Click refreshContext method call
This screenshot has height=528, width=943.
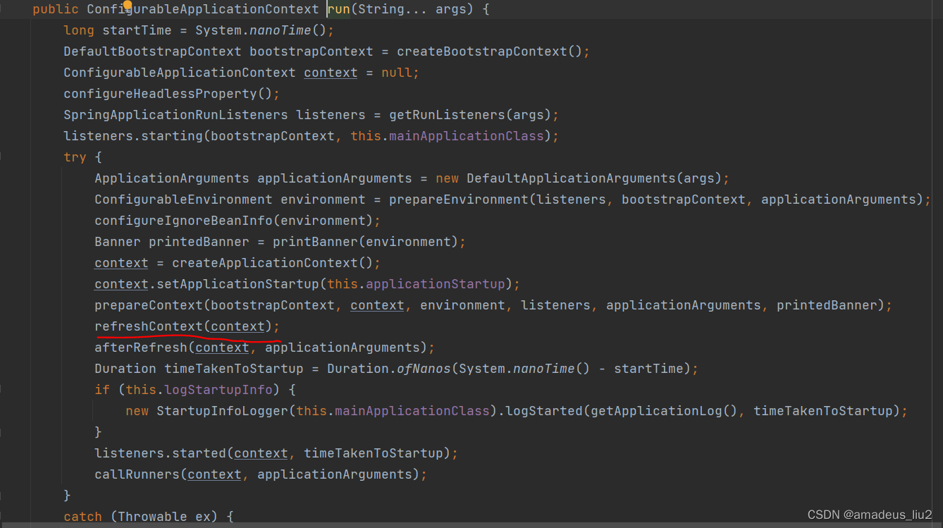pos(149,326)
